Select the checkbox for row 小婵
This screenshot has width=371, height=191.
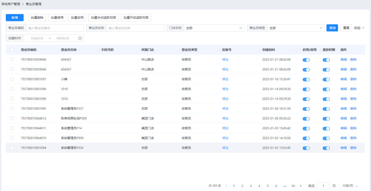pyautogui.click(x=12, y=79)
